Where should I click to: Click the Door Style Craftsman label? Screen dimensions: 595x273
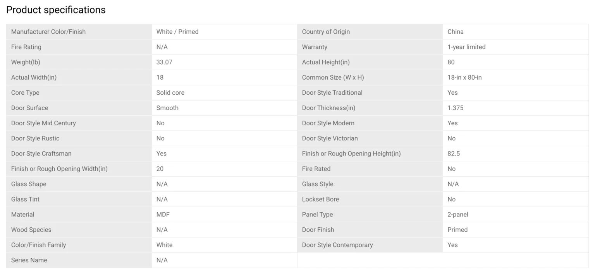[x=41, y=154]
